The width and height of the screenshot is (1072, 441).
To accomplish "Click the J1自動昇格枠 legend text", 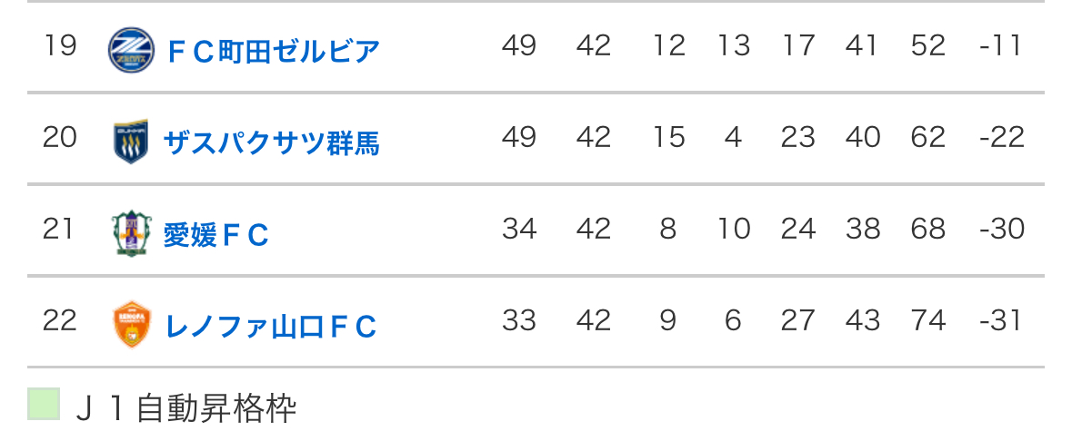I will point(185,408).
